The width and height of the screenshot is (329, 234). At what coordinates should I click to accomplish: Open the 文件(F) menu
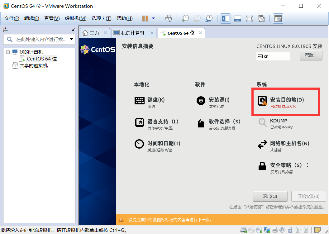pyautogui.click(x=12, y=18)
